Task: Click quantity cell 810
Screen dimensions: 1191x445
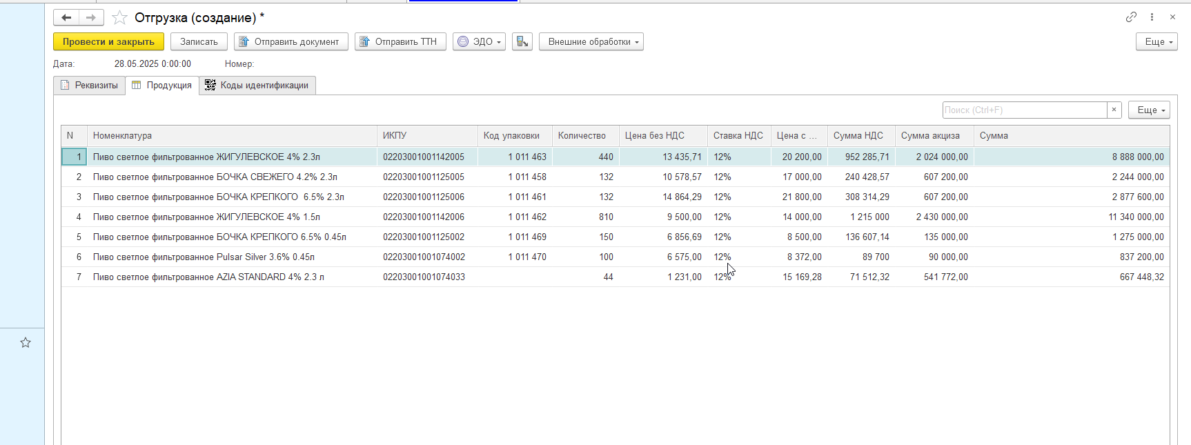Action: 586,217
